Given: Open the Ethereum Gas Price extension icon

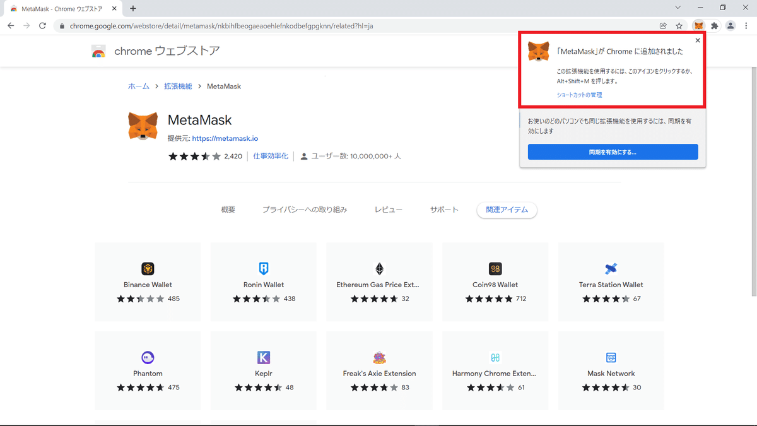Looking at the screenshot, I should point(379,269).
